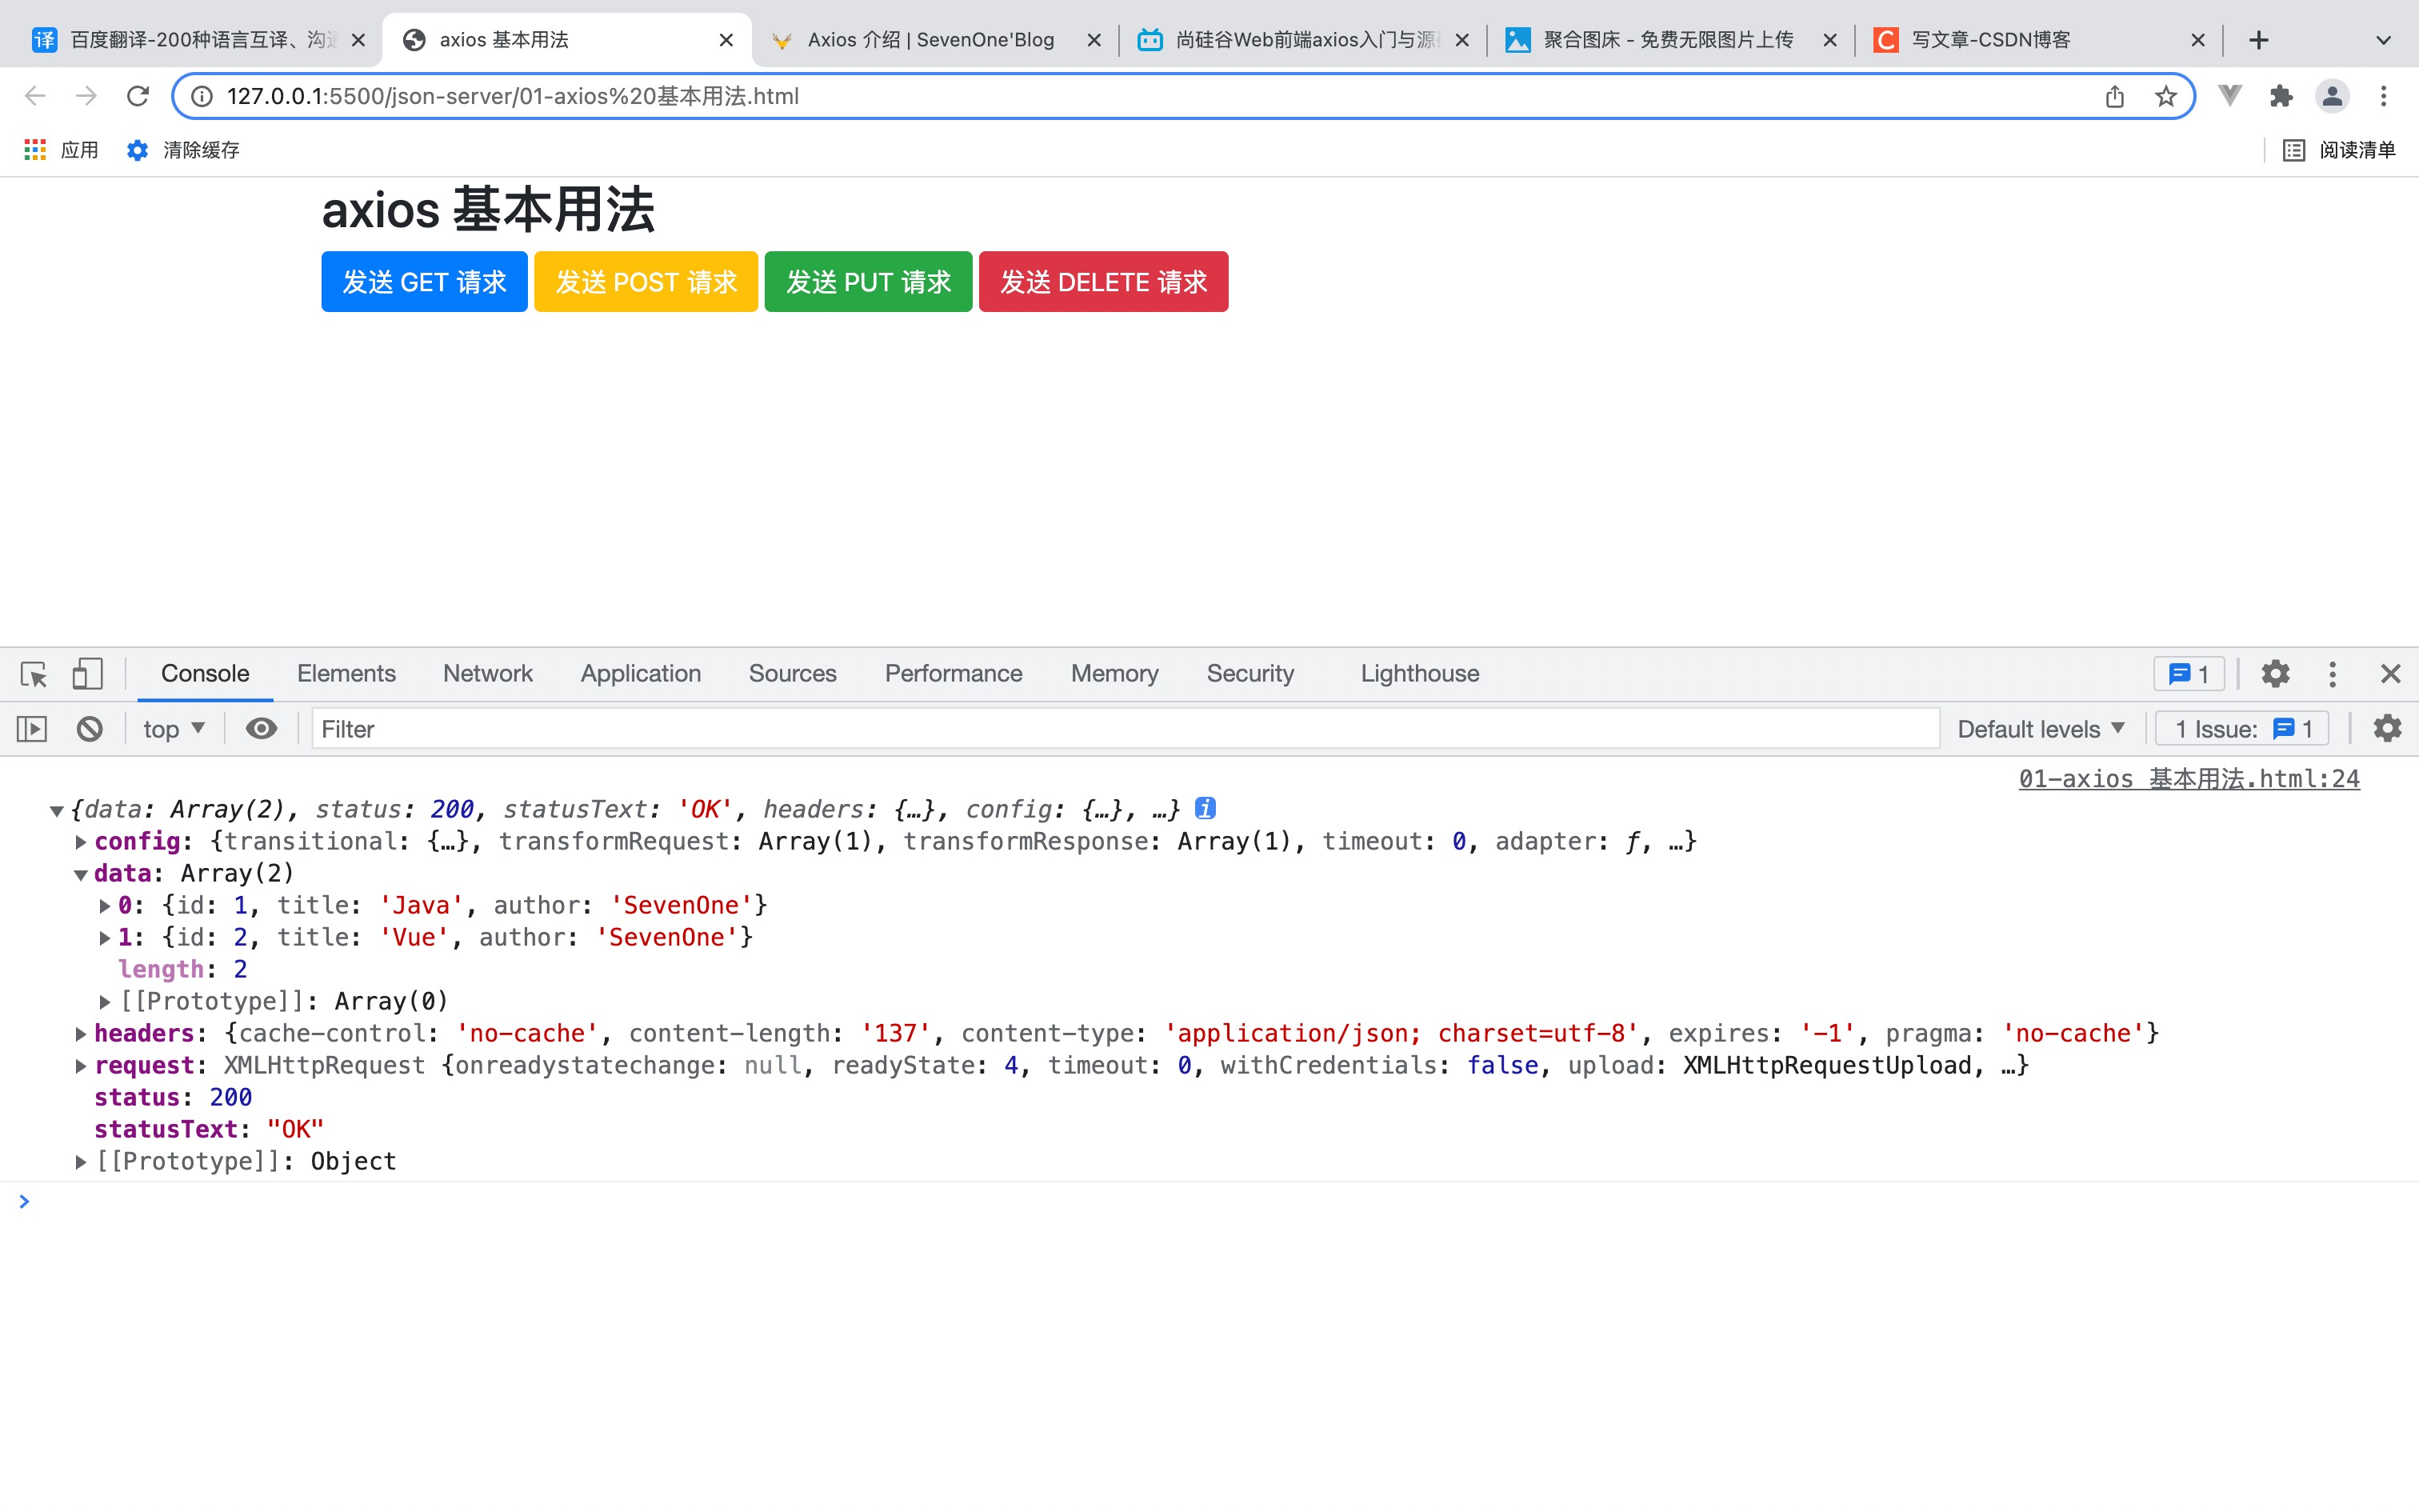Reload the page
This screenshot has height=1512, width=2419.
138,96
